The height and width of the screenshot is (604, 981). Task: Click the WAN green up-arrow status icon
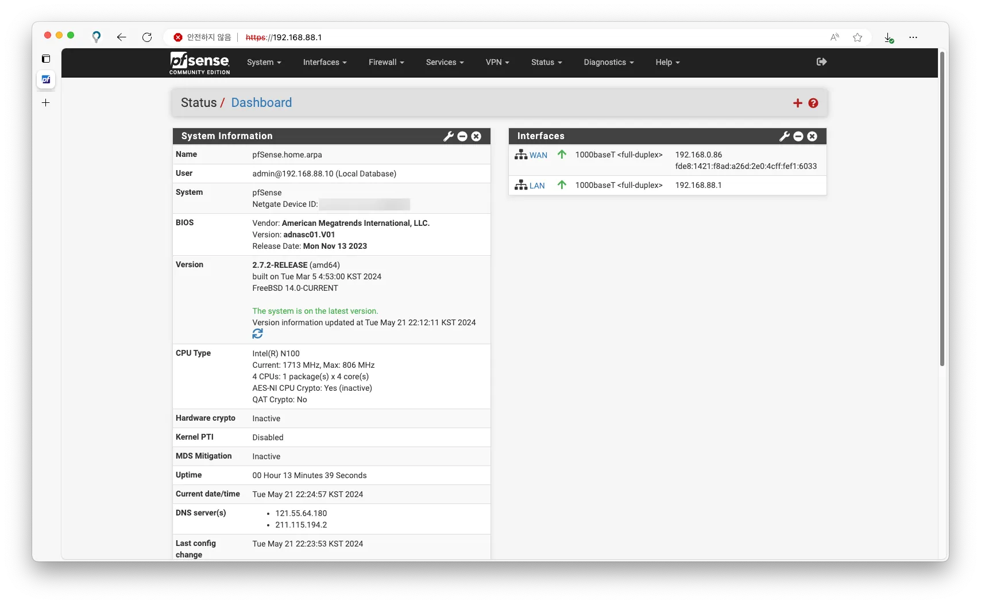click(x=562, y=154)
